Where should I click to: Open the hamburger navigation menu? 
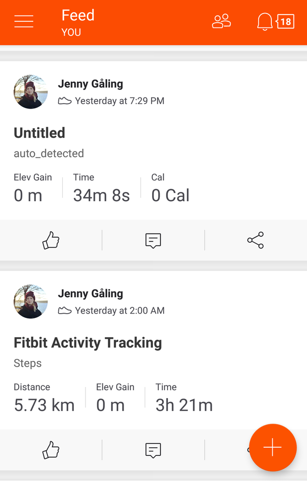tap(24, 21)
